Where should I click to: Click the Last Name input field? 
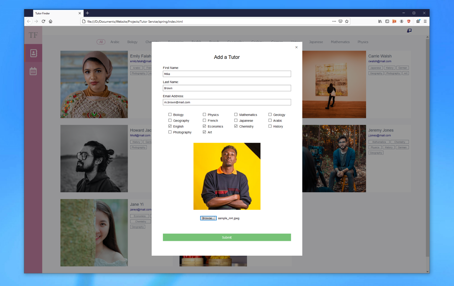click(x=227, y=88)
